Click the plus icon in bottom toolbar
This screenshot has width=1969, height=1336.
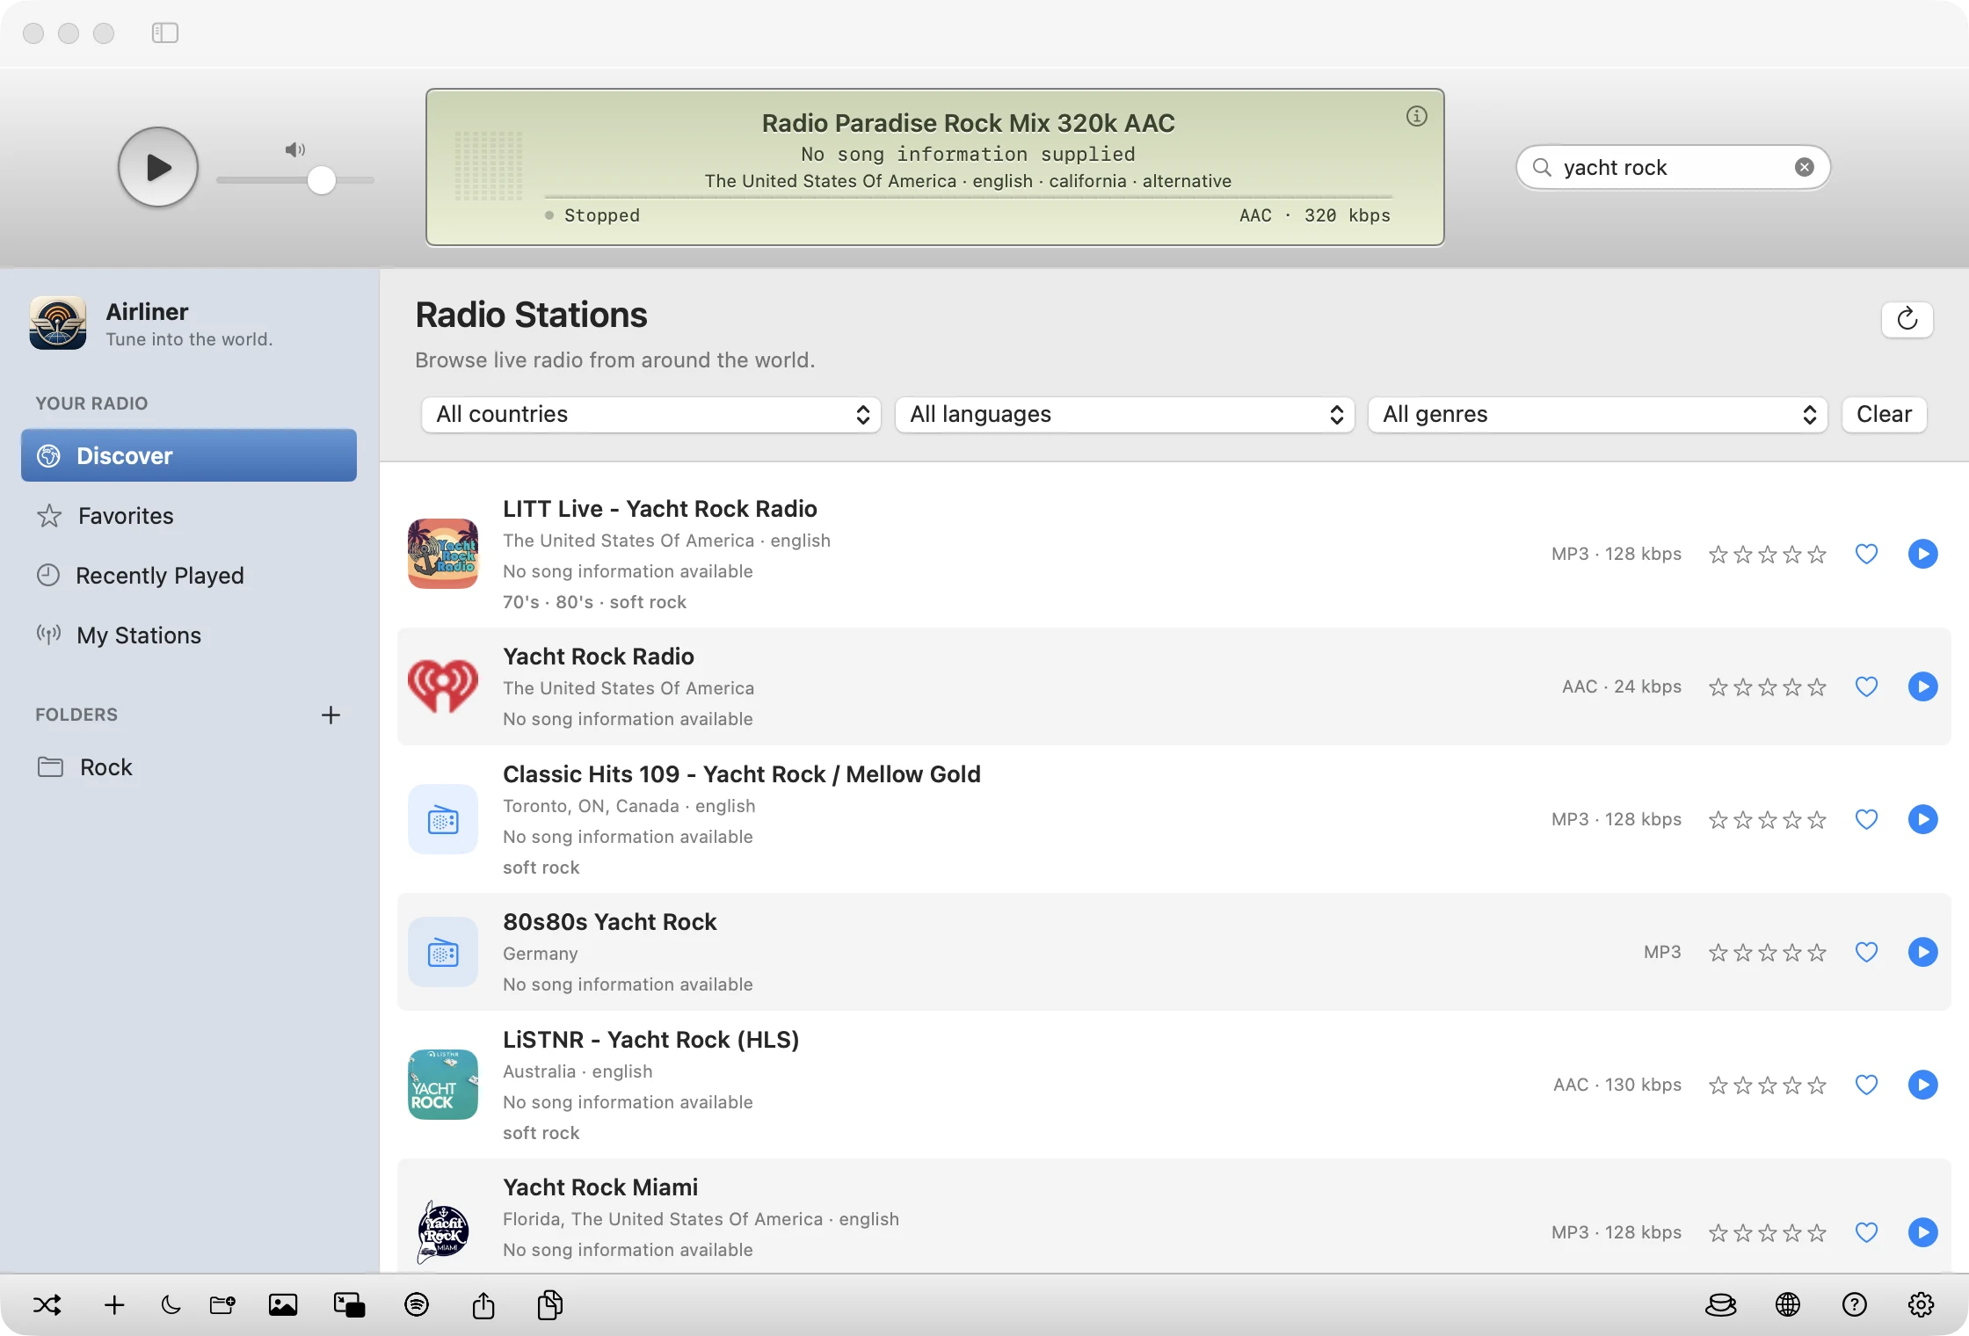pyautogui.click(x=114, y=1304)
